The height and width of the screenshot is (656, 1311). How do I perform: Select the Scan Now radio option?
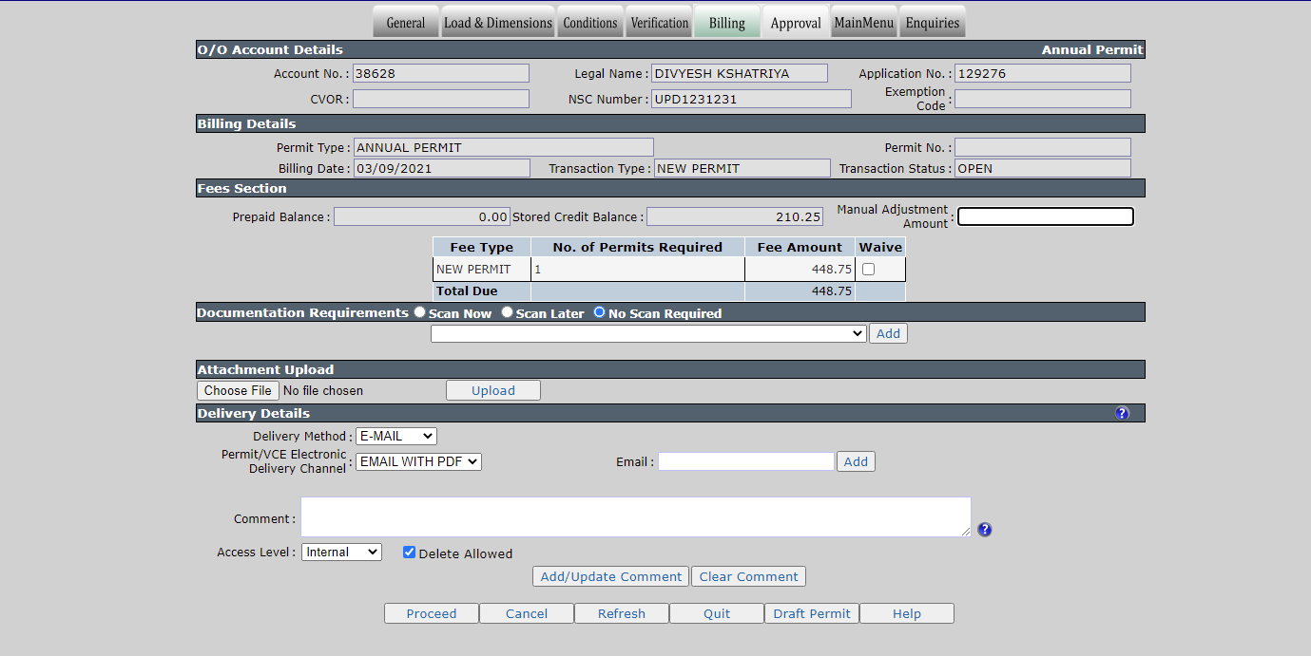[420, 312]
